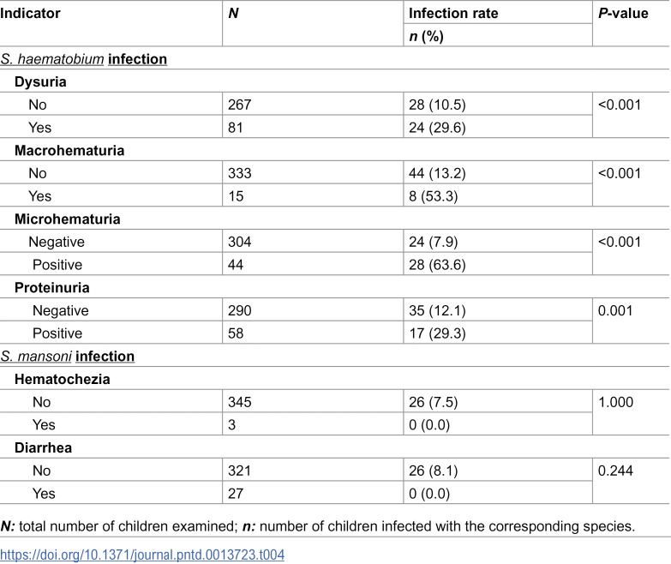Click the S. mansoni infection section heading

pos(67,357)
